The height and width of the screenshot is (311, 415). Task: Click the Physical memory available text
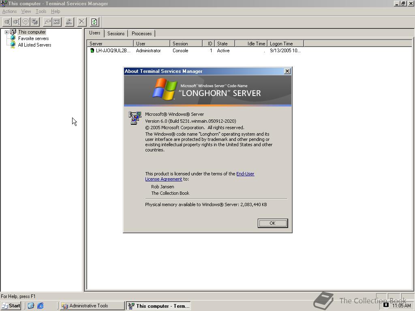[x=206, y=204]
